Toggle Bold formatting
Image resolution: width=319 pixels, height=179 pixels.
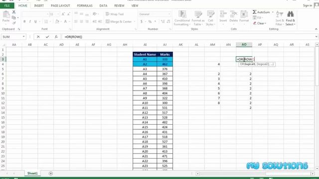24,21
